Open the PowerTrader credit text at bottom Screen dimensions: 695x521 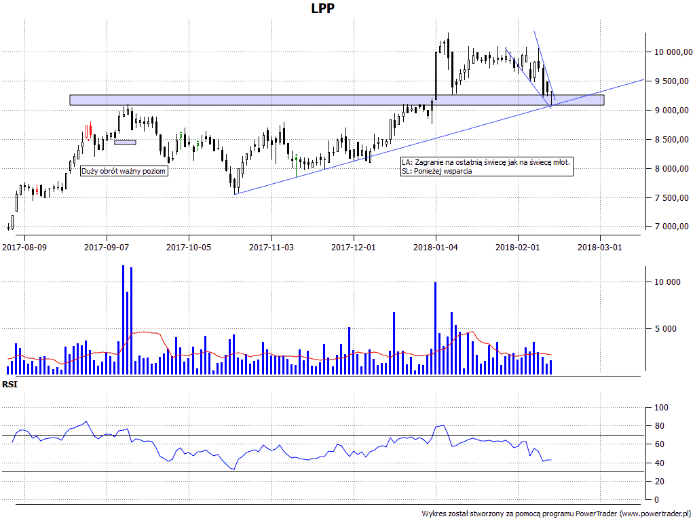pyautogui.click(x=557, y=514)
